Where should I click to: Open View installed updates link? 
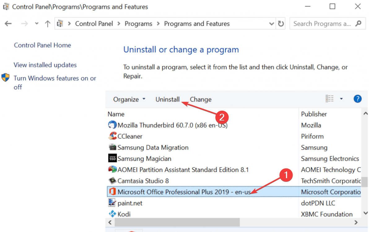(x=45, y=65)
